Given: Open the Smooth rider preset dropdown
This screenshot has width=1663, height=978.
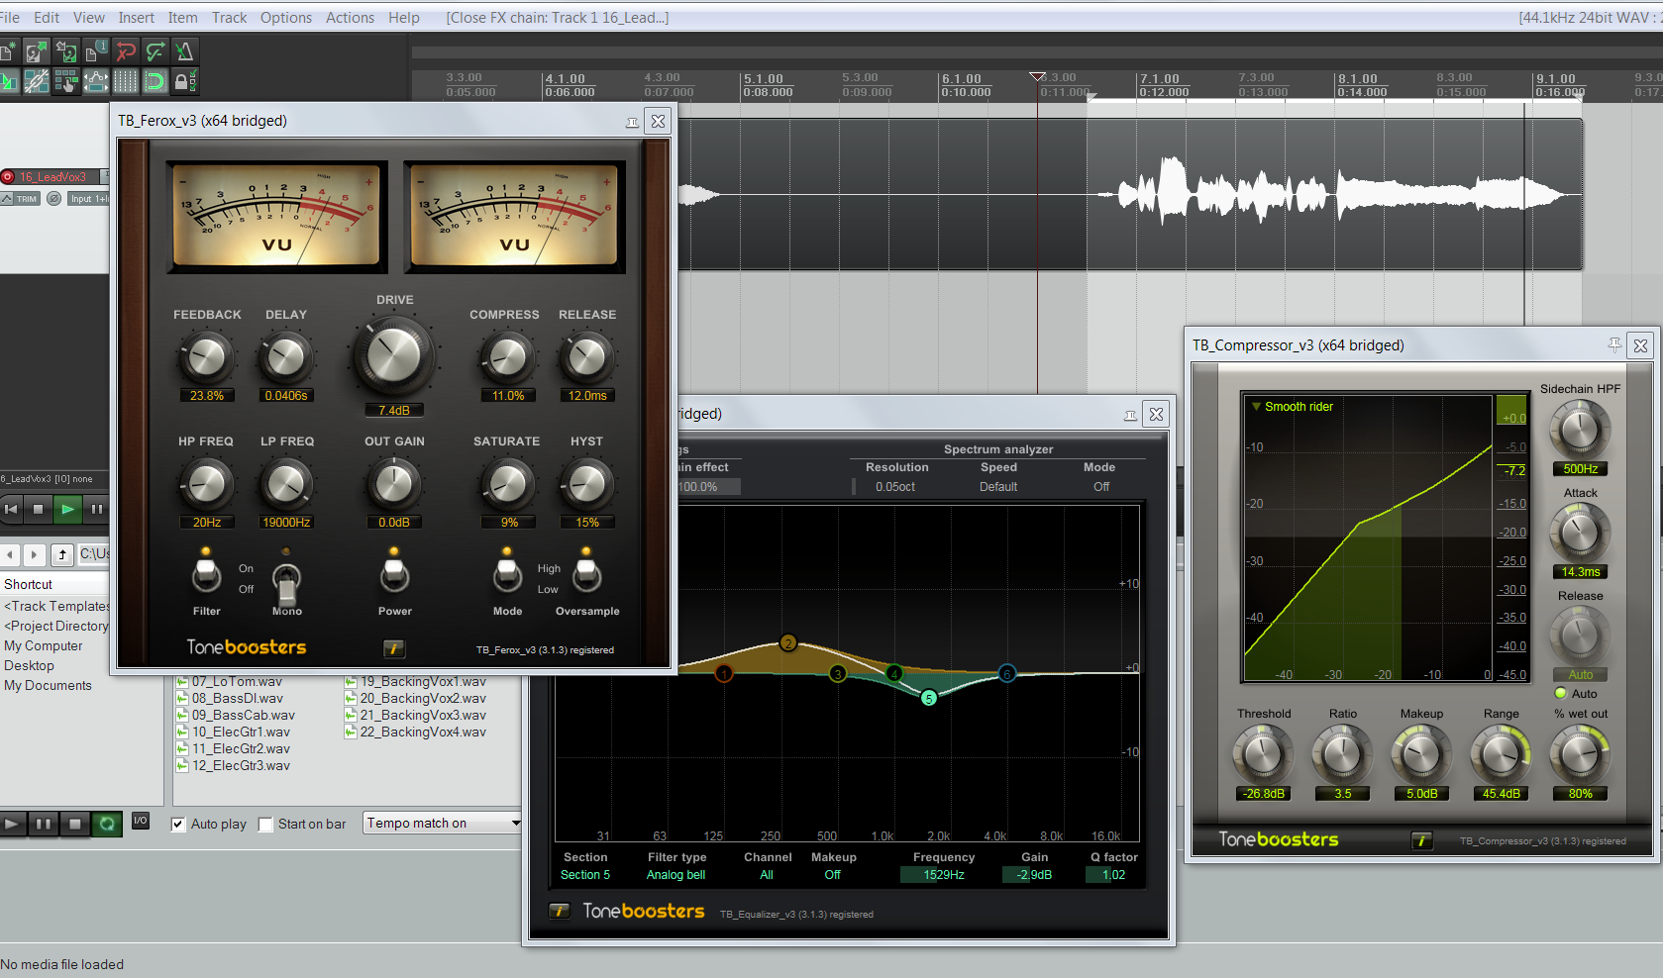Looking at the screenshot, I should tap(1294, 406).
